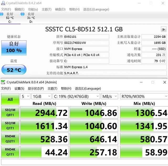The height and width of the screenshot is (166, 168).
Task: Click drive letter field C:
Action: tap(86, 61)
